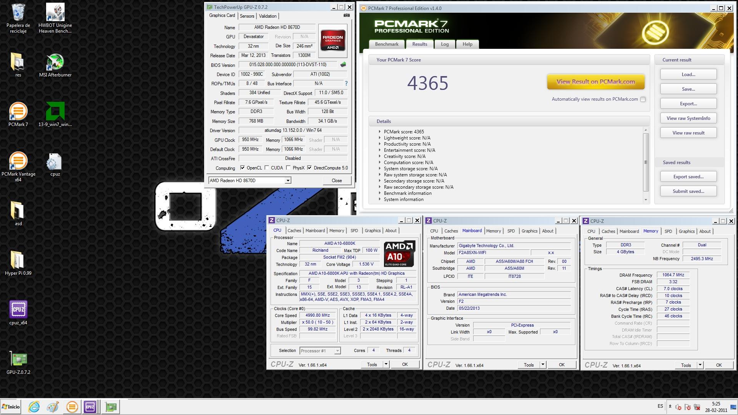Launch MSI Afterburner desktop shortcut
Screen dimensions: 738x415
coord(55,65)
